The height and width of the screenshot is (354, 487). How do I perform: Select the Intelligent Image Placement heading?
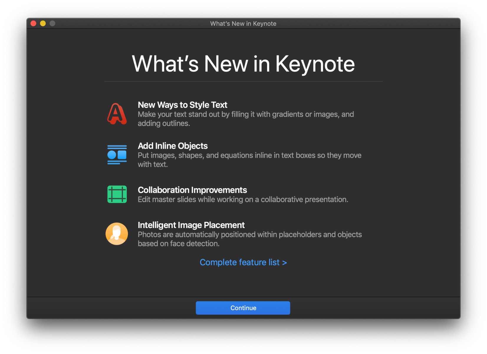click(x=191, y=225)
